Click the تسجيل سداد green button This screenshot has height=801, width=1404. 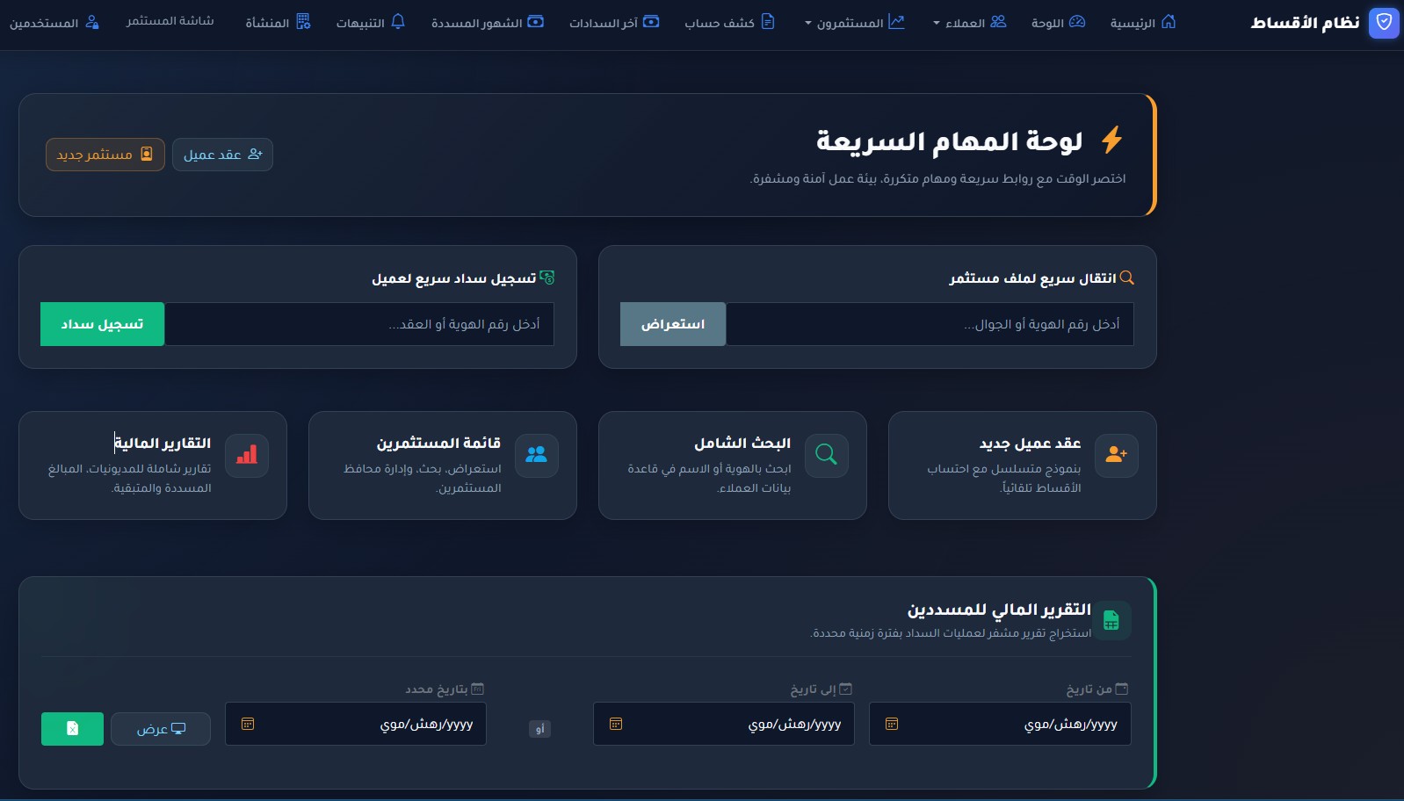tap(102, 324)
